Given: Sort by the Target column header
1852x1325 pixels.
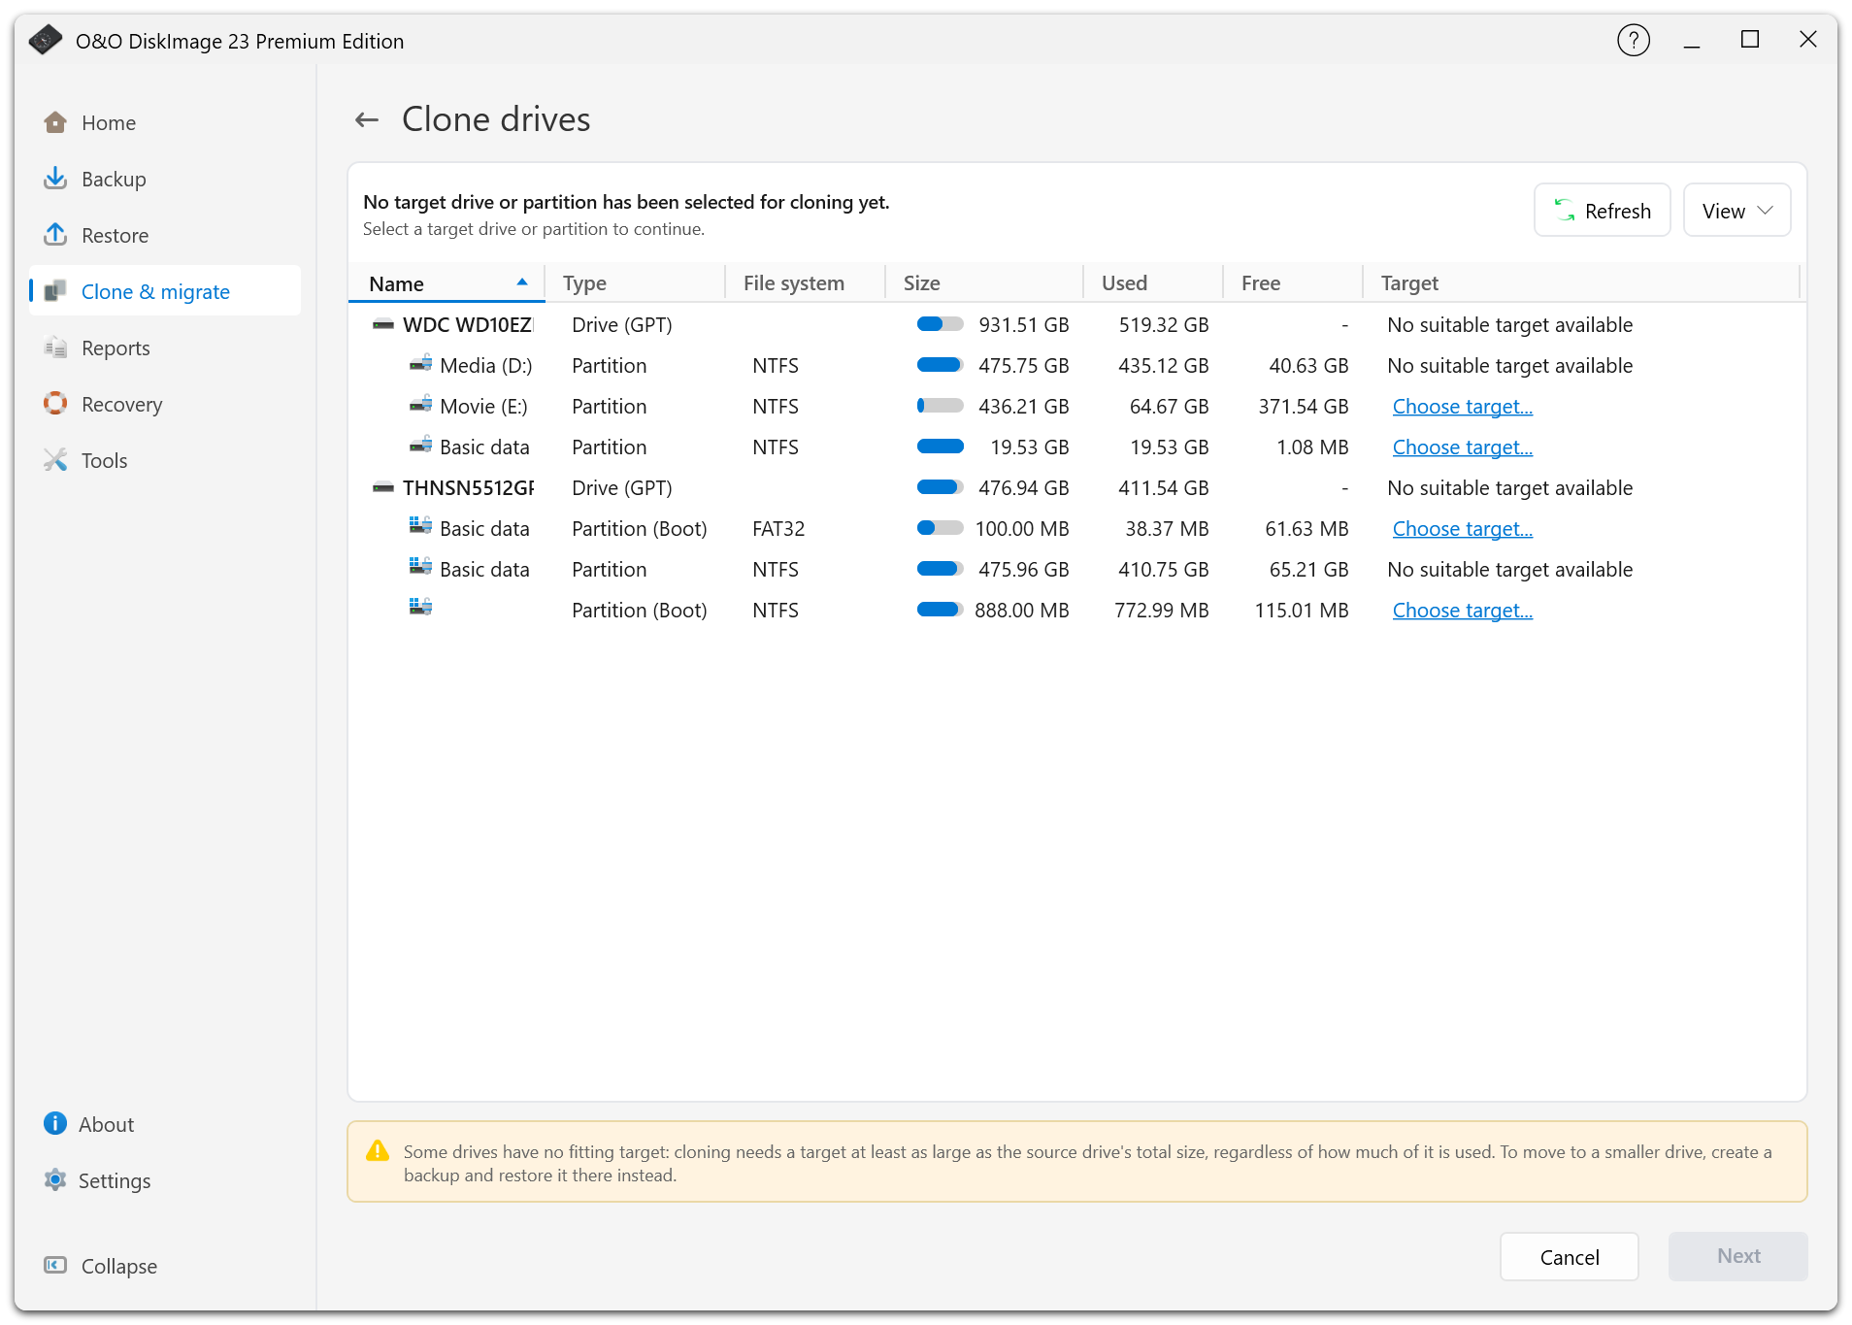Looking at the screenshot, I should (1581, 283).
